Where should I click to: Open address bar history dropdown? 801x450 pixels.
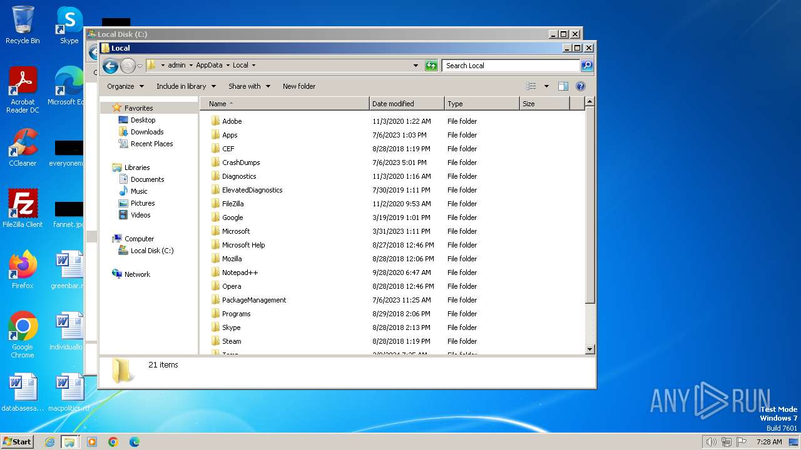coord(416,65)
